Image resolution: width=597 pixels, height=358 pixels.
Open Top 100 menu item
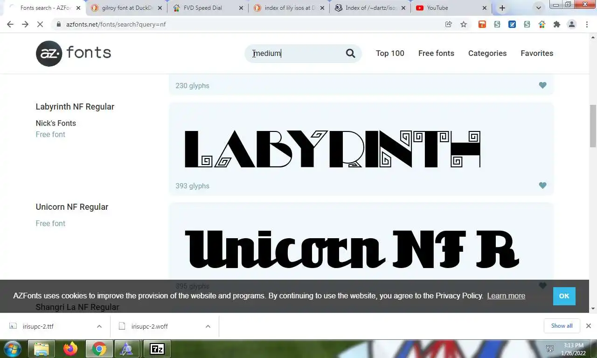[x=390, y=53]
